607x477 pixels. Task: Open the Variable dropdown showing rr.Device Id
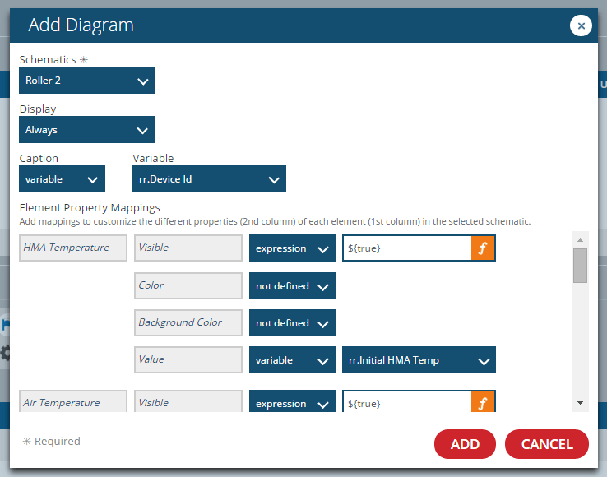209,179
